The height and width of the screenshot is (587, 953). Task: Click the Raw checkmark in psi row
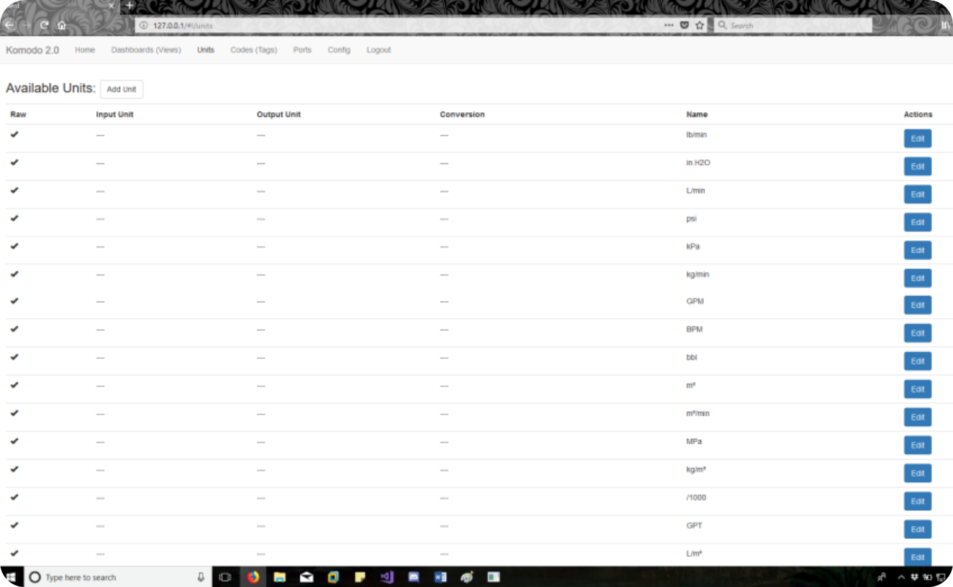(14, 218)
